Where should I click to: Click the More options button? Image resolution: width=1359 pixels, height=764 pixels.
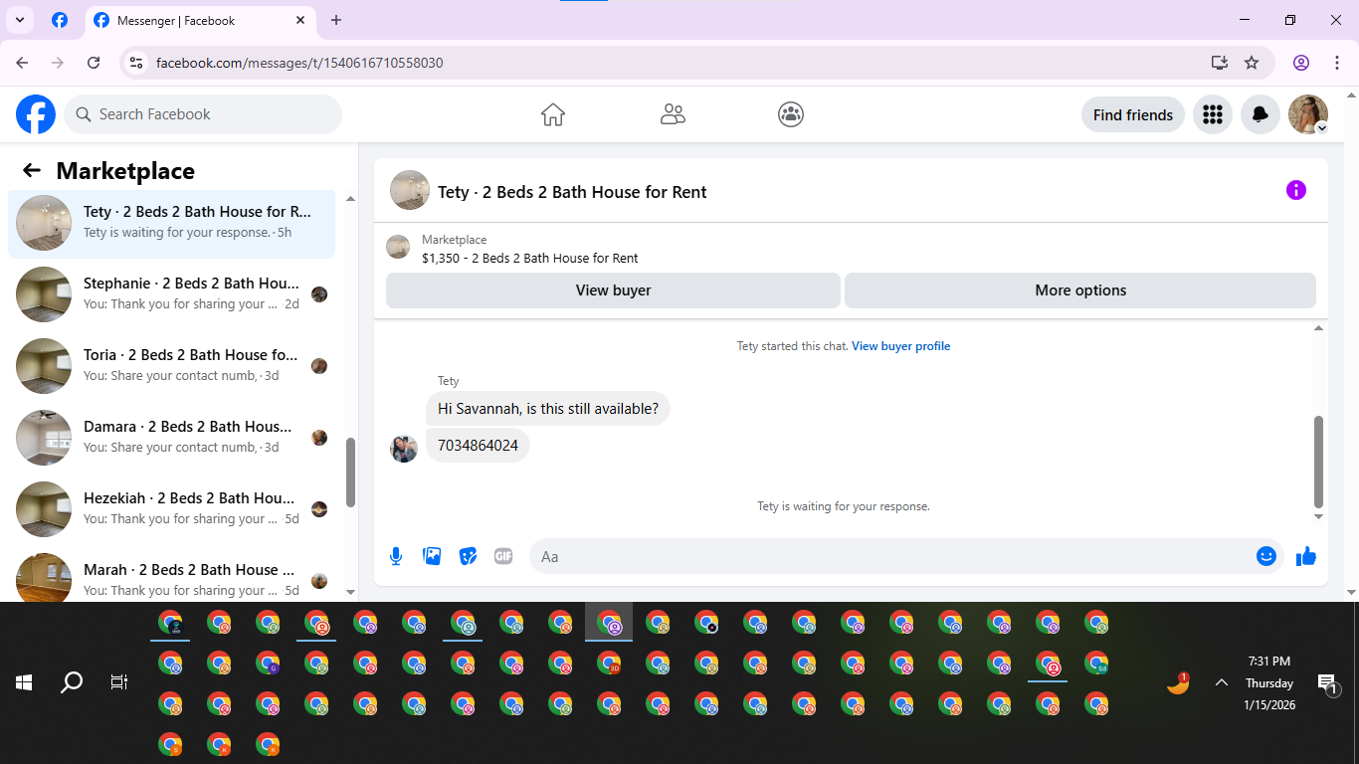click(x=1080, y=290)
